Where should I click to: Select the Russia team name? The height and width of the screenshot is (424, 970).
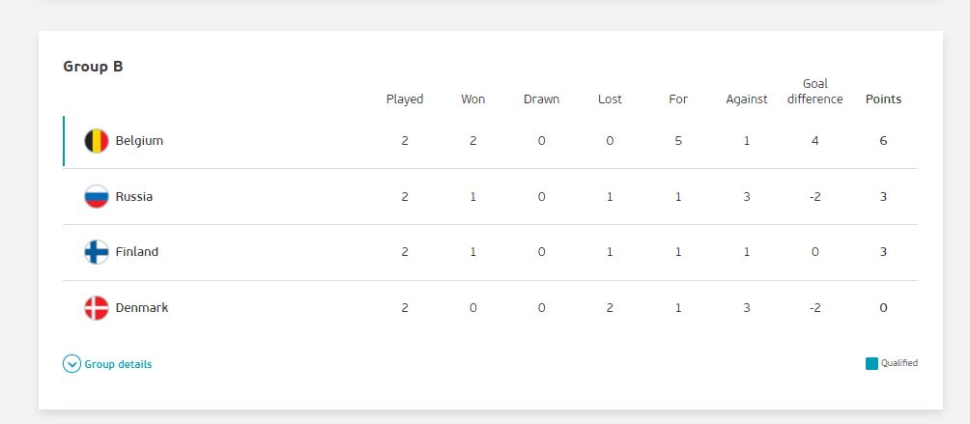click(x=134, y=197)
